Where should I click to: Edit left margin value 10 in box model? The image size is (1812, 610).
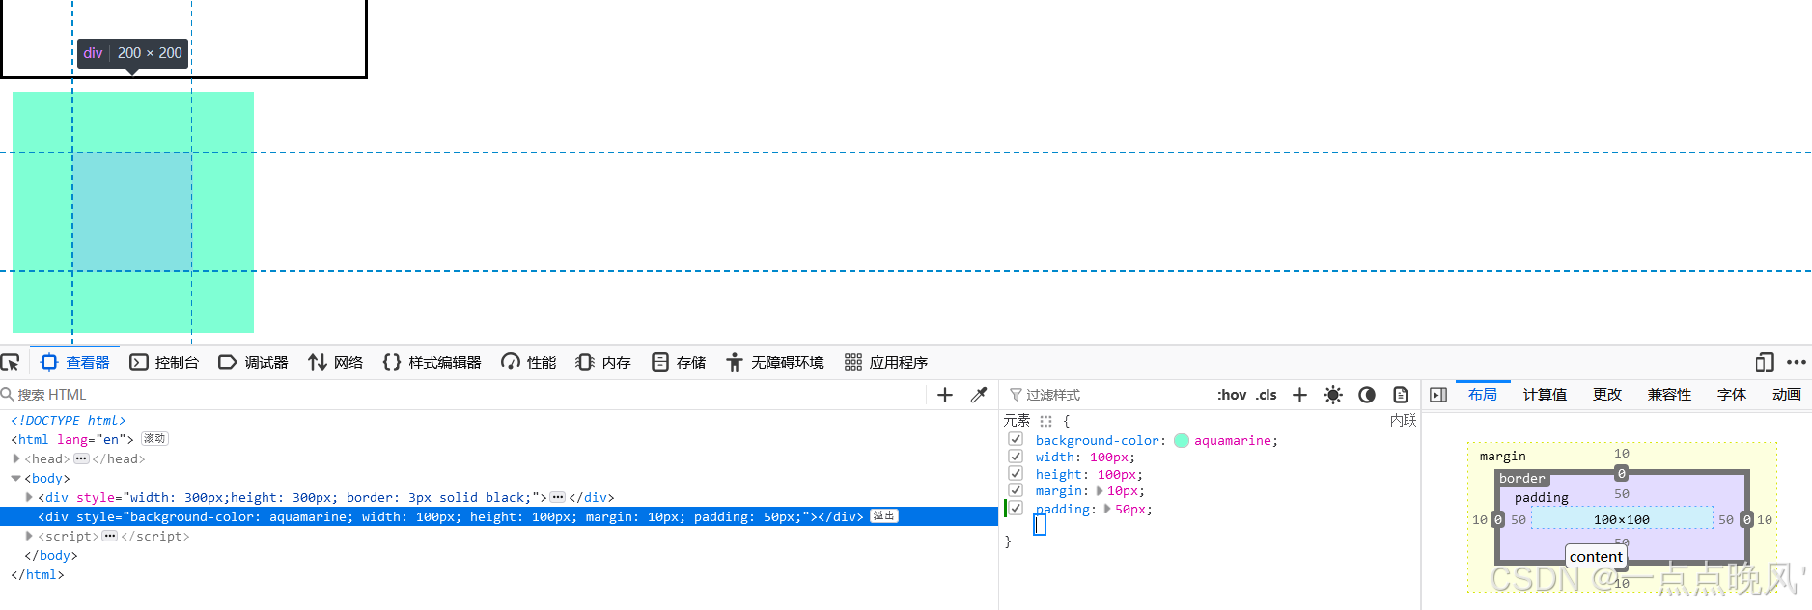tap(1480, 519)
